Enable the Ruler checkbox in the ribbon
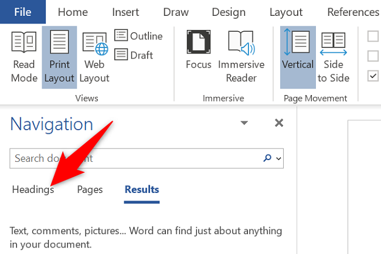The image size is (381, 254). pos(373,36)
